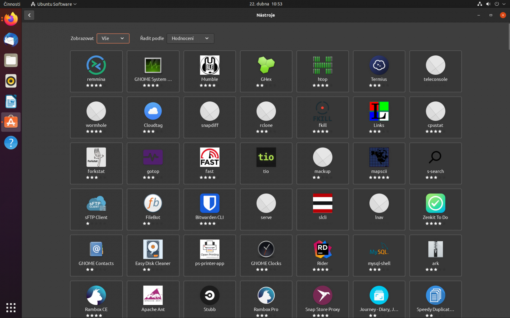Select Zenkit To Do
The image size is (510, 318).
click(435, 209)
